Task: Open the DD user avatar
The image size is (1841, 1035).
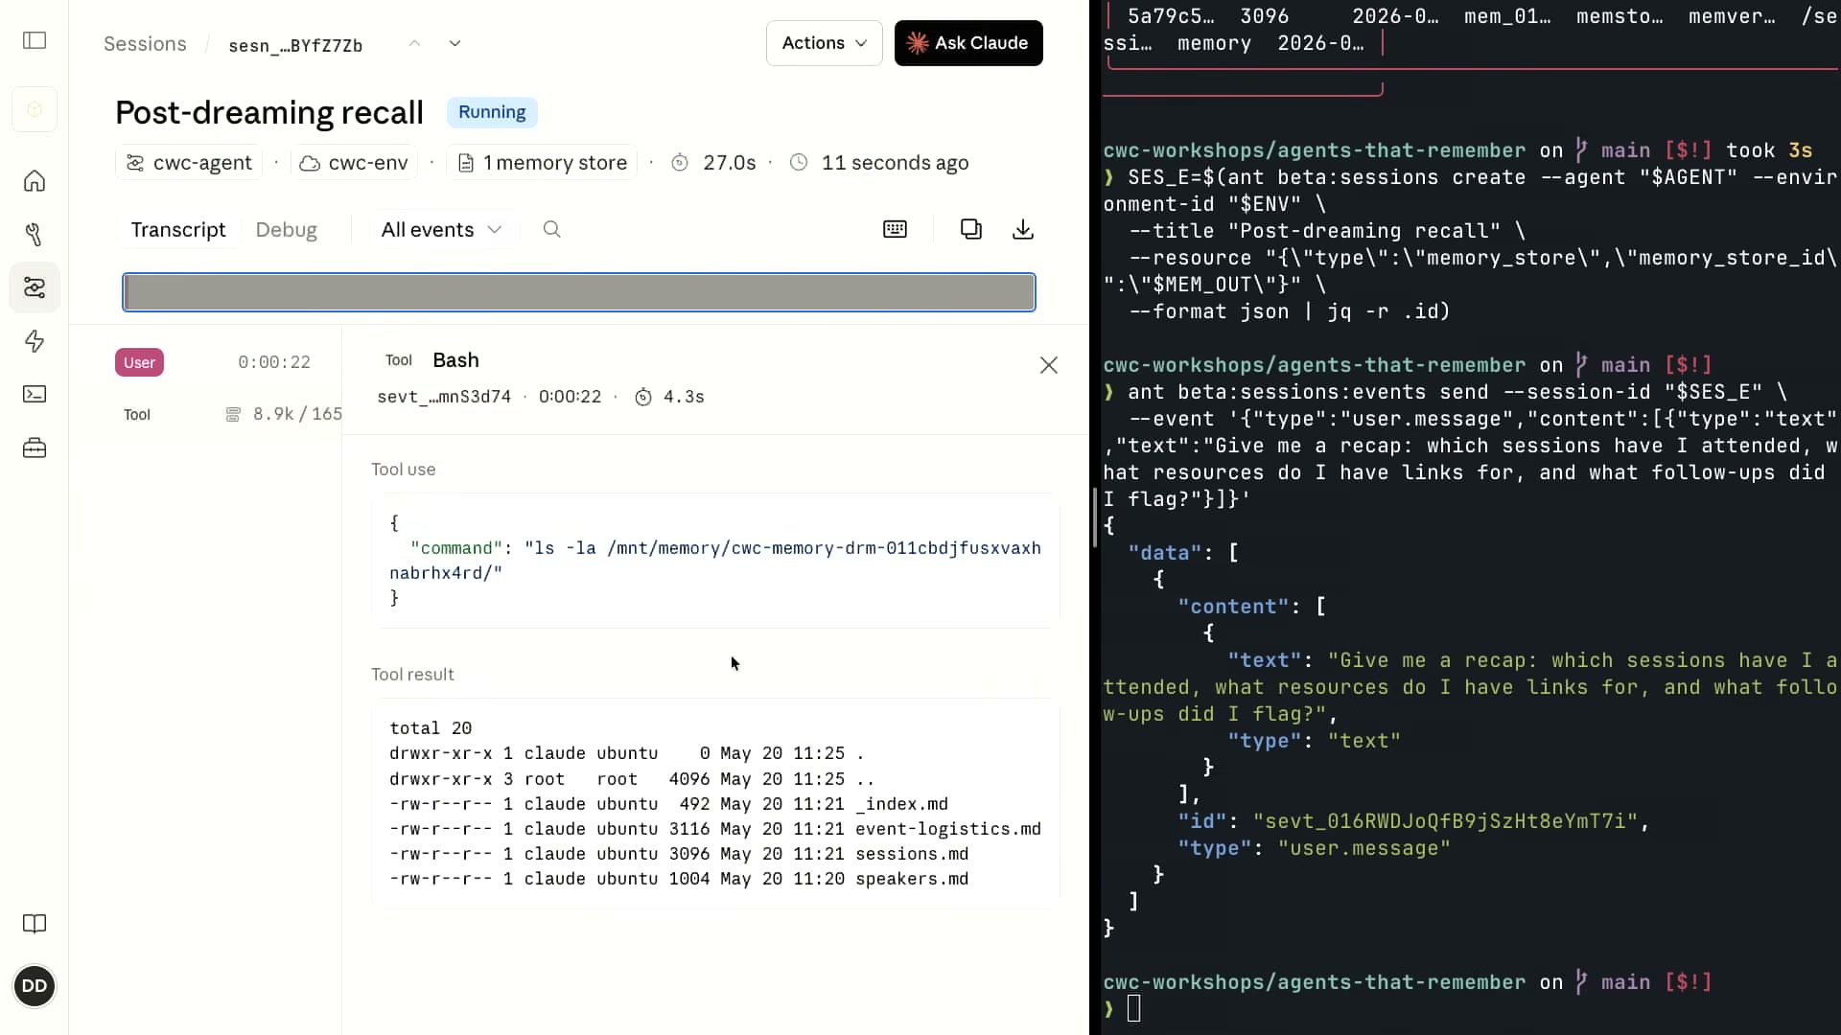Action: click(x=35, y=986)
